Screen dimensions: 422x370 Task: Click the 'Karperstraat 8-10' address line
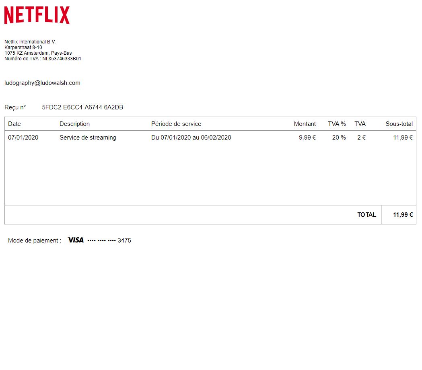(x=23, y=47)
